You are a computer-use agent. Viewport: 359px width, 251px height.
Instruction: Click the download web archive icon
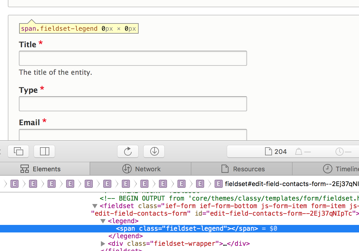pos(154,151)
